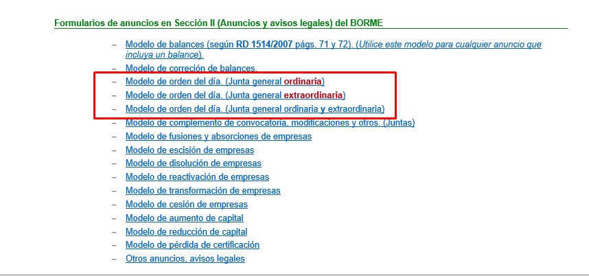The width and height of the screenshot is (589, 276).
Task: Click the green 'Formularios de anuncios en Sección II' heading
Action: pos(218,23)
